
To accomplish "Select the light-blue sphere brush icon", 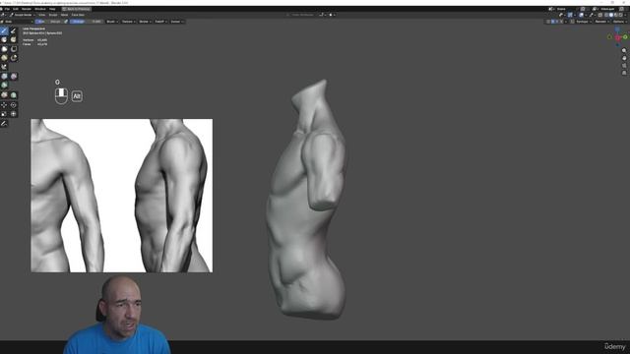I will 4,77.
